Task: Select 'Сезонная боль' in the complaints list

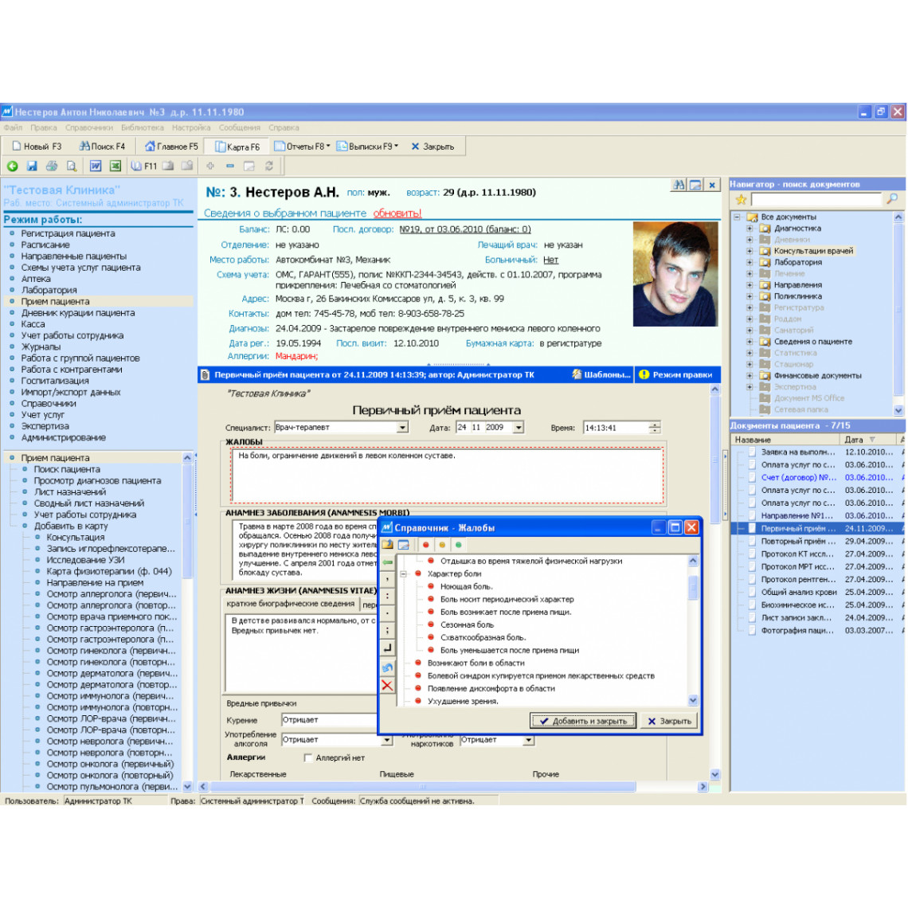Action: coord(467,624)
